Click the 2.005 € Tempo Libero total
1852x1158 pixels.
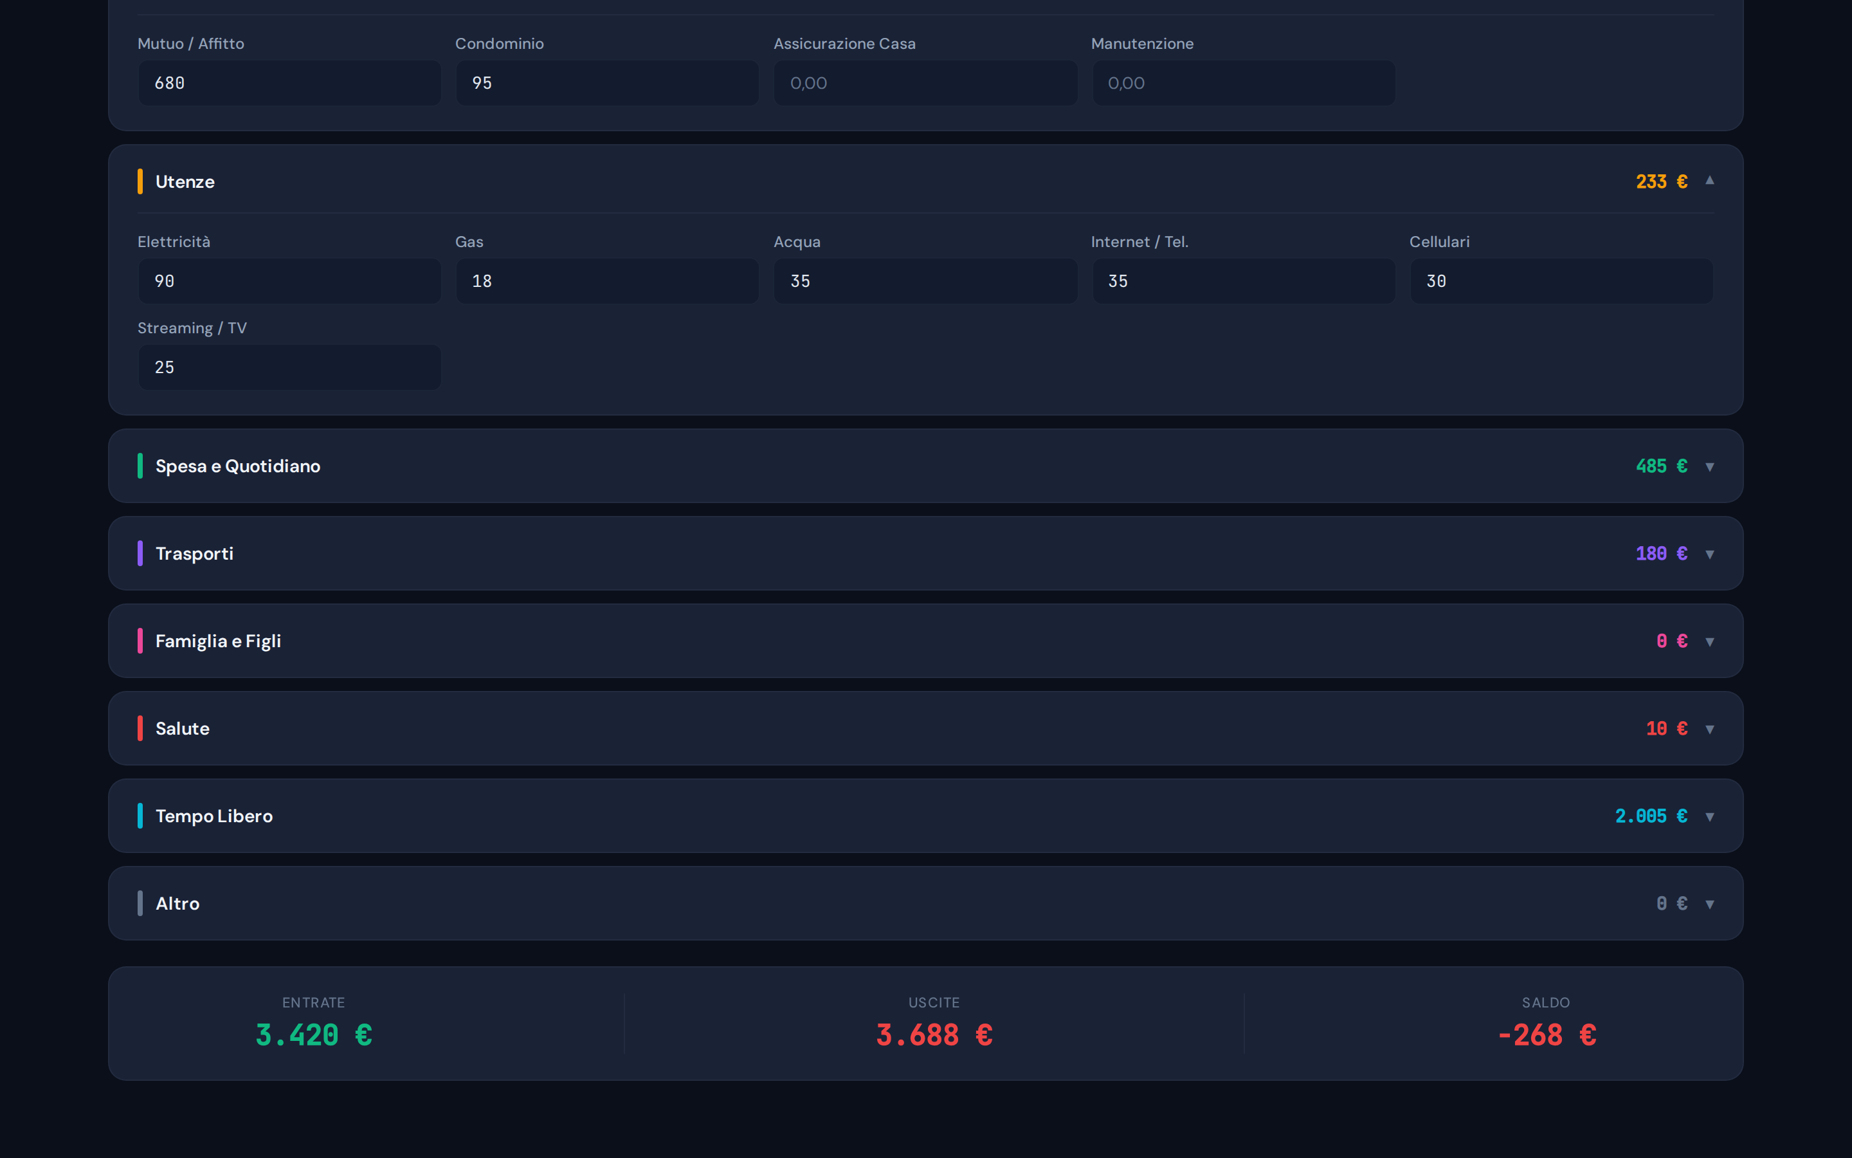[x=1651, y=816]
